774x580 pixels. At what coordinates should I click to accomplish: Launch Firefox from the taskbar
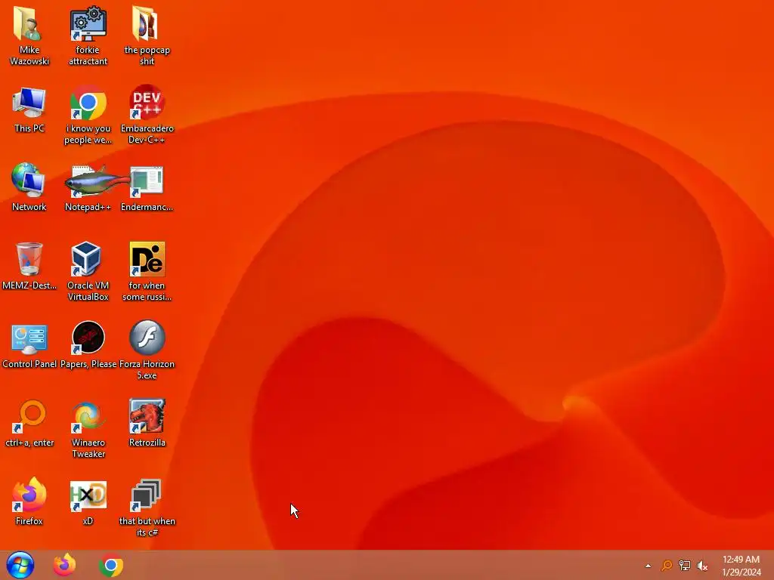(65, 565)
